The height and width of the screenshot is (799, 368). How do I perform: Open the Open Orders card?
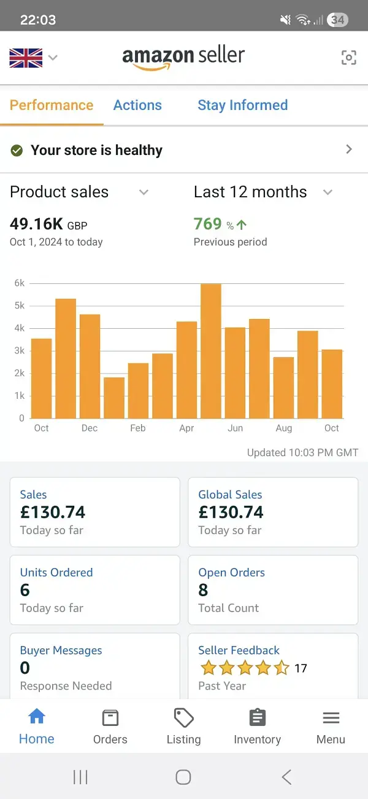pos(273,590)
